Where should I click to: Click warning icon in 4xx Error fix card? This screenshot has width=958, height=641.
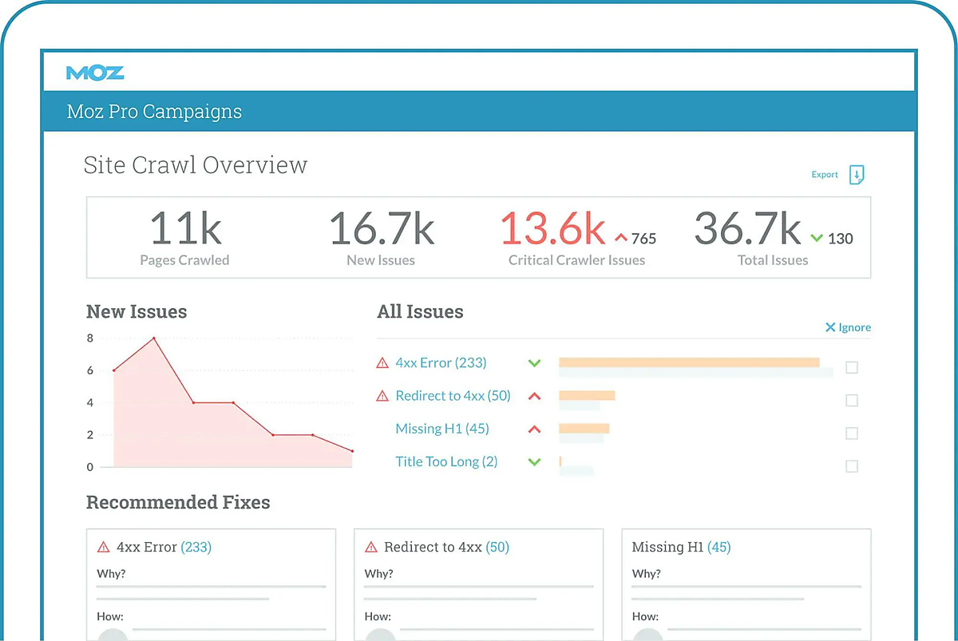click(103, 548)
